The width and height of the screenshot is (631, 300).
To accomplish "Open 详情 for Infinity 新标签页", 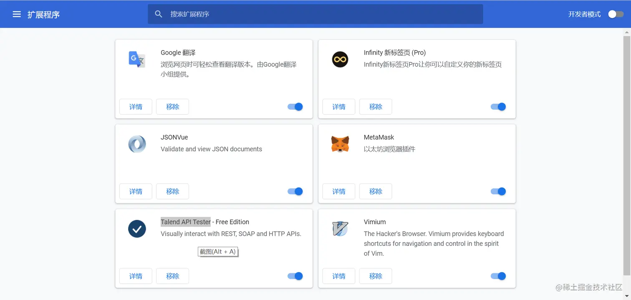I will (x=339, y=107).
